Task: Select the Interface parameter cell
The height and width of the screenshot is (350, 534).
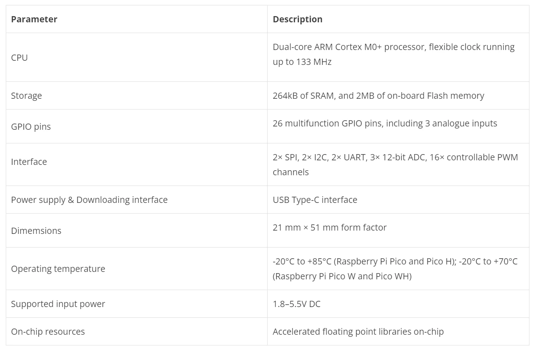Action: click(29, 162)
